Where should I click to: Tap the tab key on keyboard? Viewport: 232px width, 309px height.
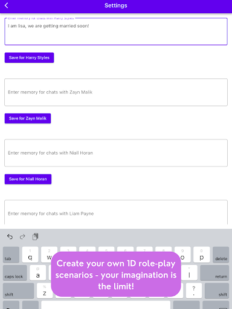click(x=11, y=255)
